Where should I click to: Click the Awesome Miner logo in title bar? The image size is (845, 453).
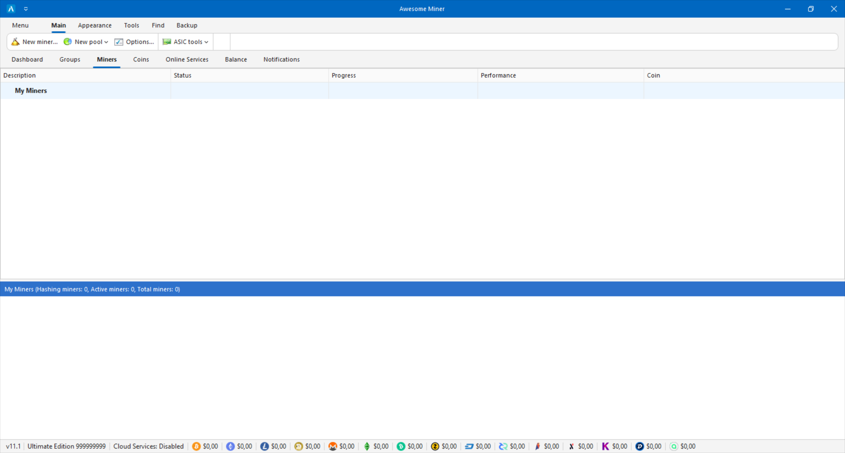[x=11, y=9]
